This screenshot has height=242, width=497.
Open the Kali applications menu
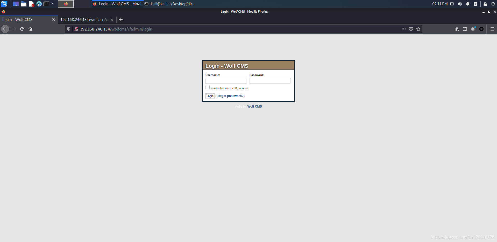click(4, 4)
